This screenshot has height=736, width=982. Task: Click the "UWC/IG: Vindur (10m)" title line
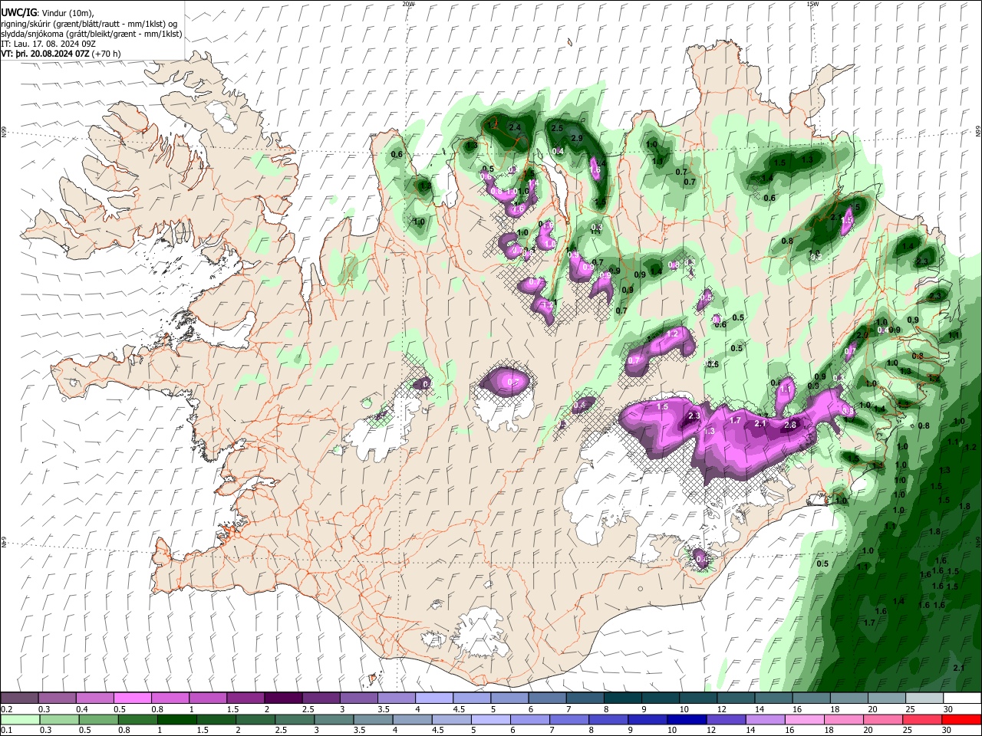tap(48, 13)
